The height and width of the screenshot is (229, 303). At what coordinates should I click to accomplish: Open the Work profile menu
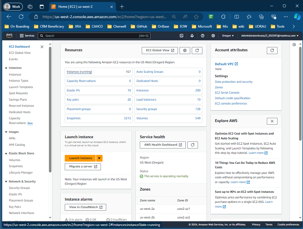click(13, 7)
